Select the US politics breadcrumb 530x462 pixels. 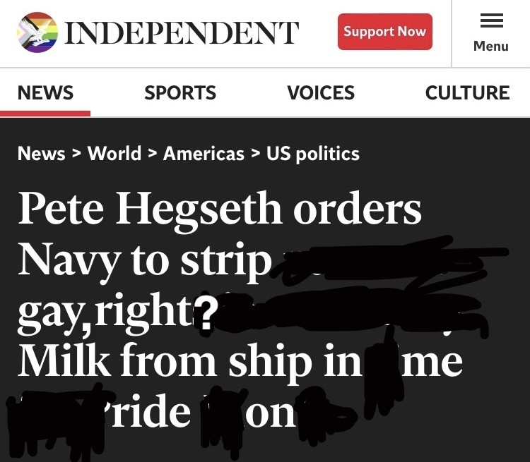(x=313, y=153)
